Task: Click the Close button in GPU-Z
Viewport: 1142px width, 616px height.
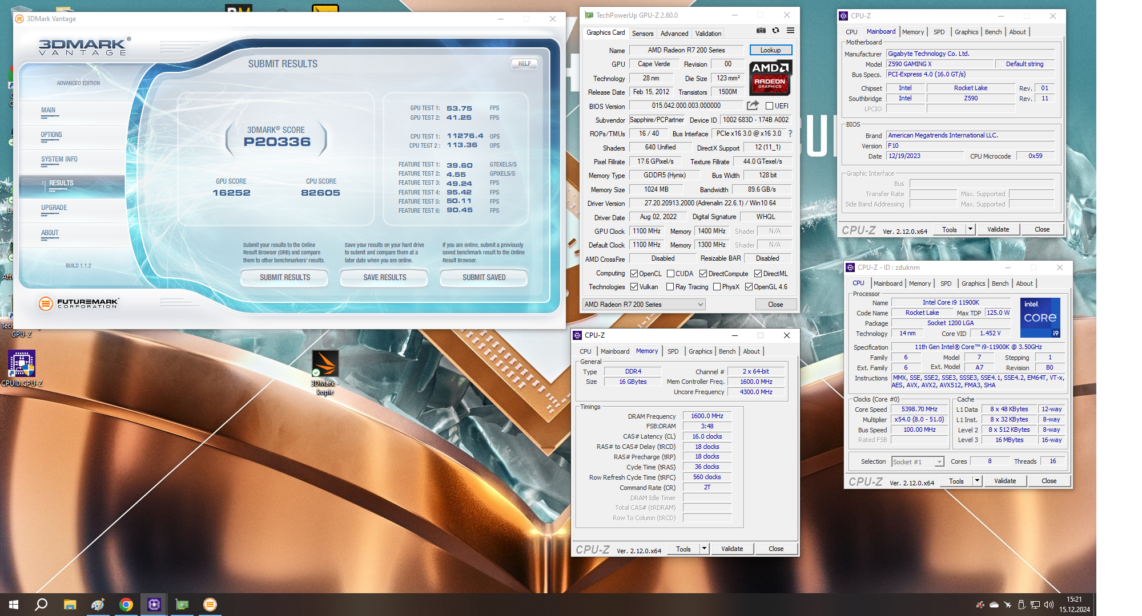Action: pyautogui.click(x=775, y=305)
